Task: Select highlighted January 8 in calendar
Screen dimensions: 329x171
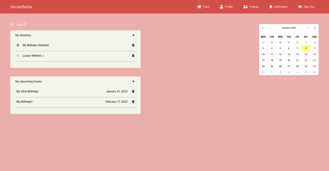Action: pos(306,48)
